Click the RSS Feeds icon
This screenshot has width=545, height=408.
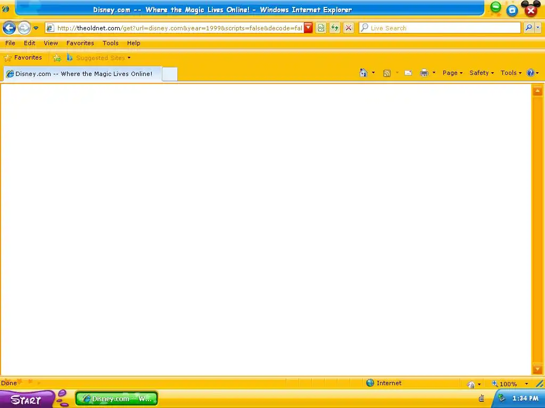[x=387, y=73]
